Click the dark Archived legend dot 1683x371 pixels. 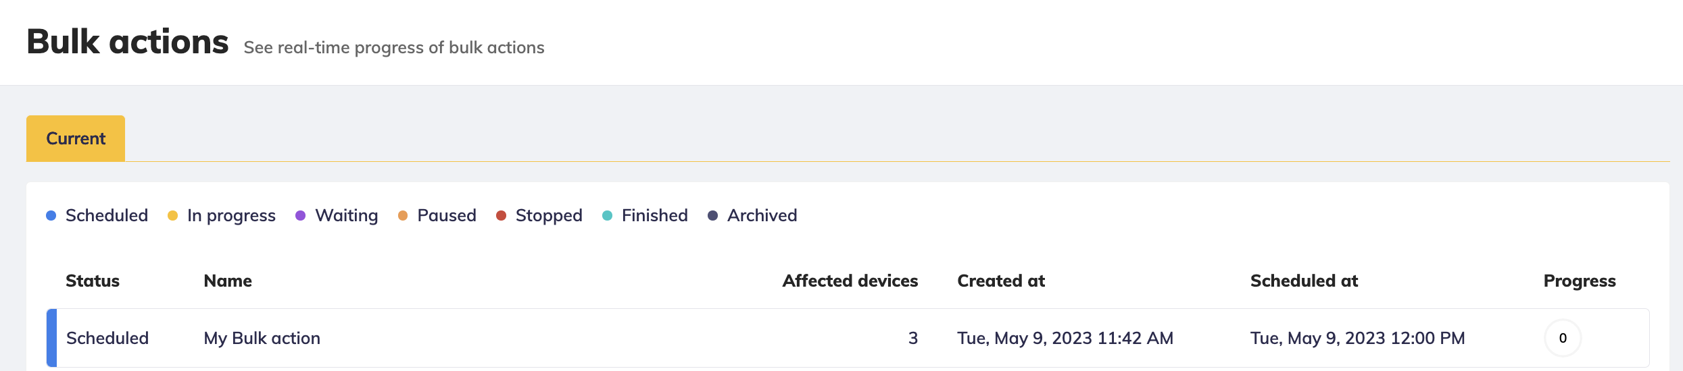tap(712, 216)
